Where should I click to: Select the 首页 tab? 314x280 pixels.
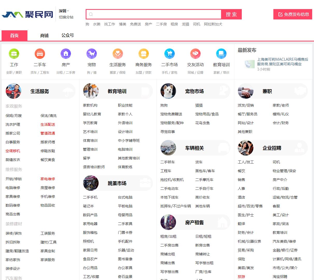14,36
